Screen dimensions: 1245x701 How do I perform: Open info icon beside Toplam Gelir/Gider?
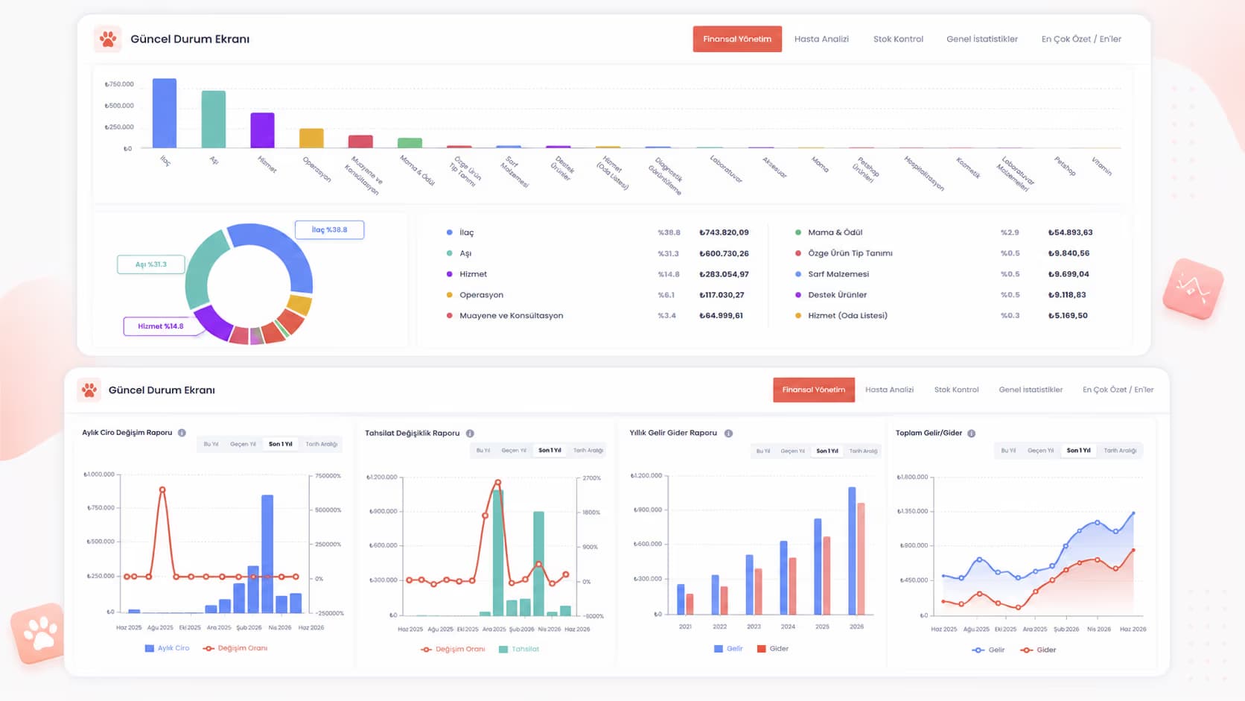971,434
